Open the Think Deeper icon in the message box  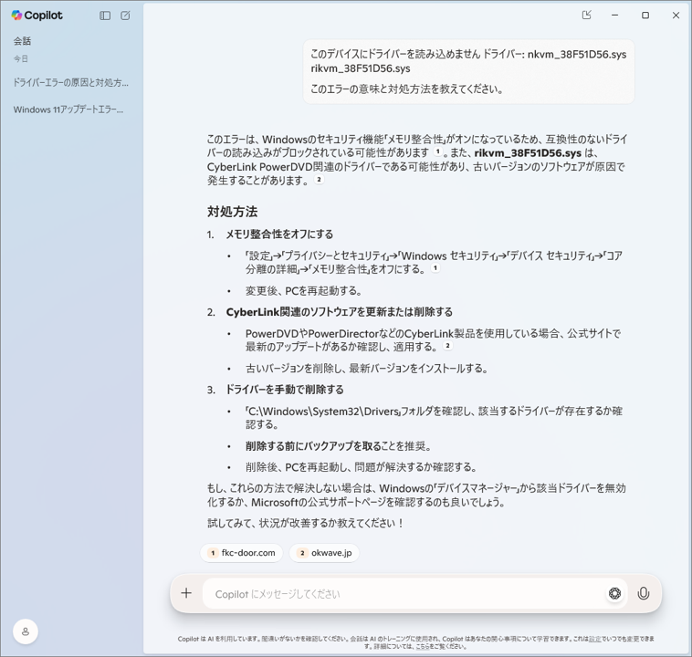[x=614, y=593]
